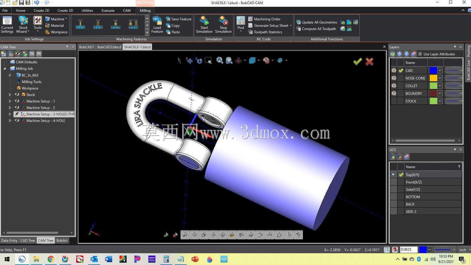The width and height of the screenshot is (471, 265).
Task: Start Simulation from the ribbon
Action: pos(204,25)
